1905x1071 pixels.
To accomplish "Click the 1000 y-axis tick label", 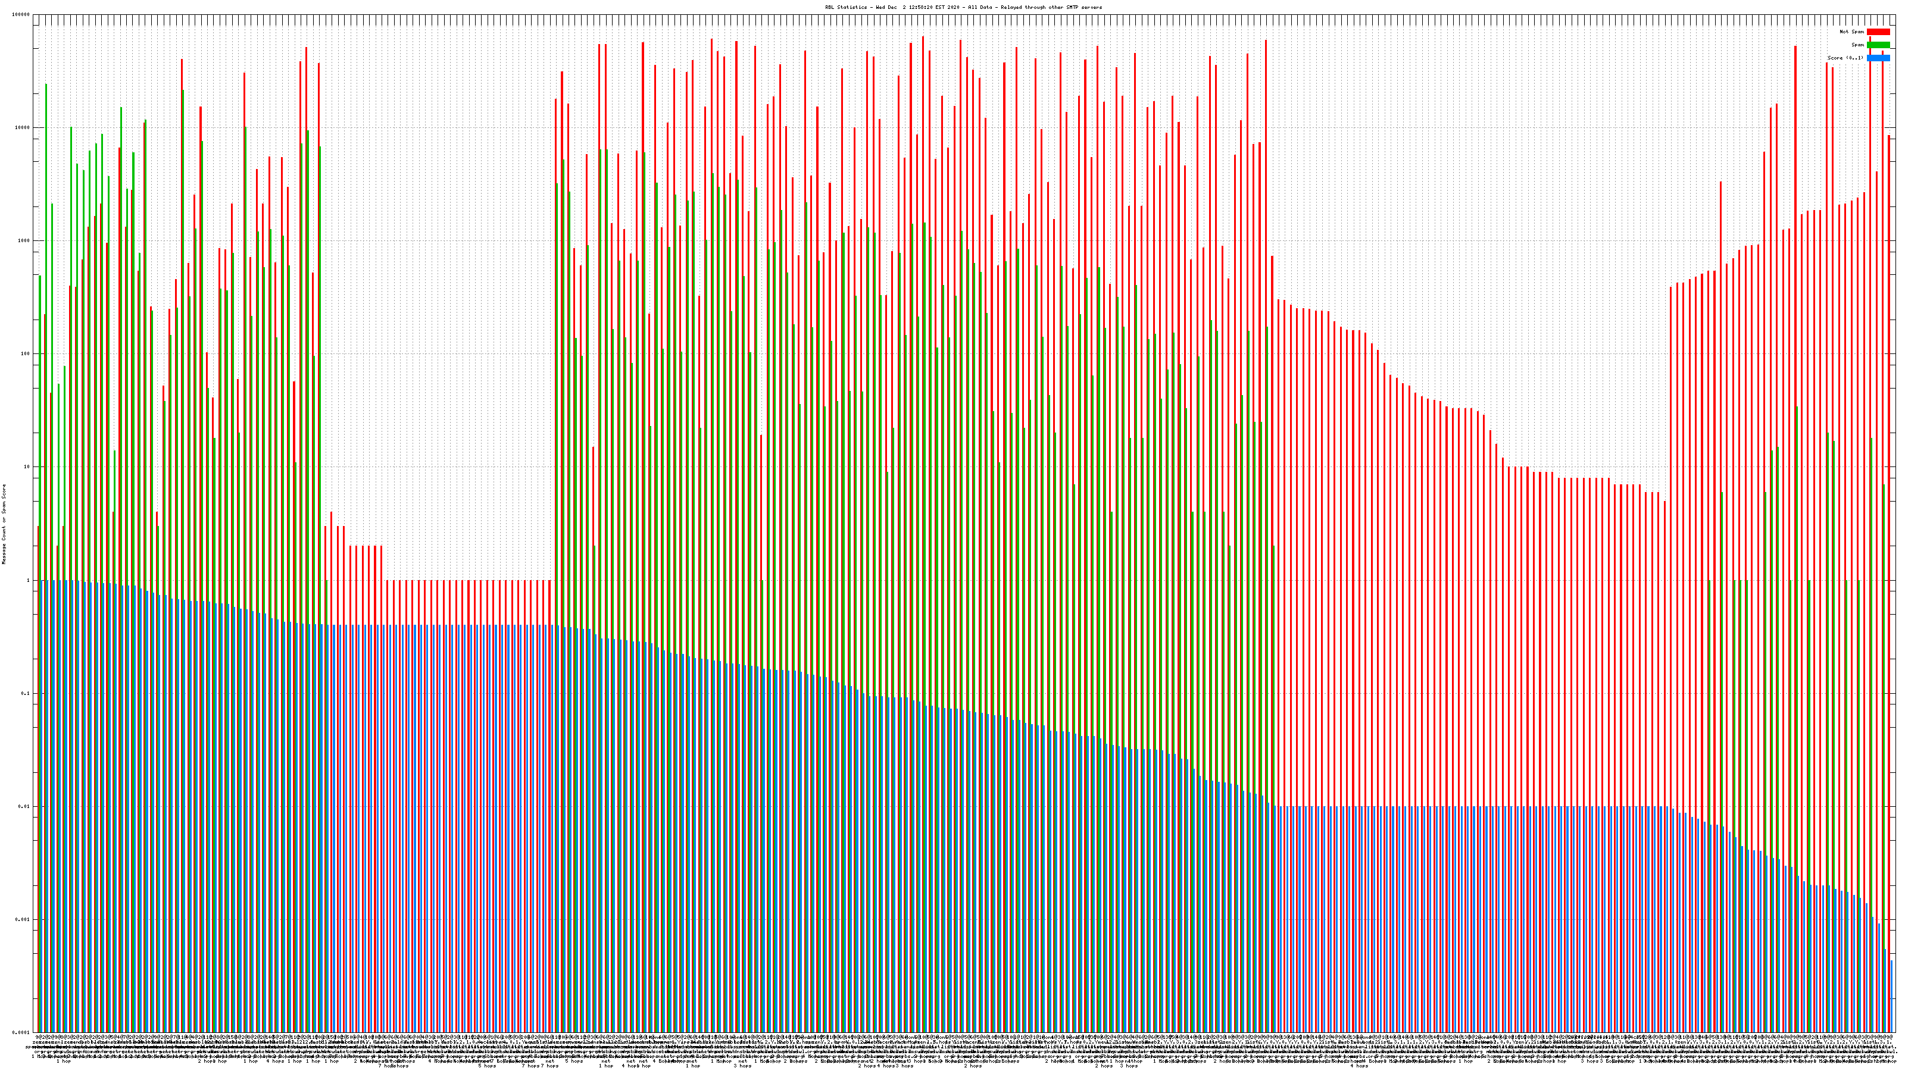I will (x=24, y=241).
